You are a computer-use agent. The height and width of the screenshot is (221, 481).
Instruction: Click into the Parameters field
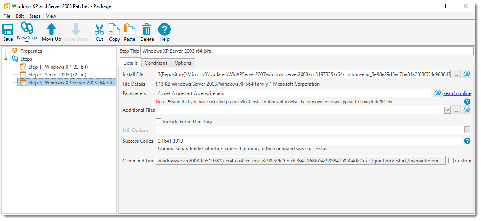click(294, 93)
